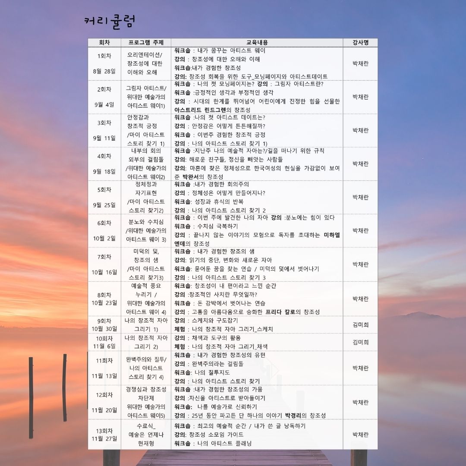Click the line '강의: 창조성 소모임 가이드'
This screenshot has width=466, height=466.
(x=209, y=435)
